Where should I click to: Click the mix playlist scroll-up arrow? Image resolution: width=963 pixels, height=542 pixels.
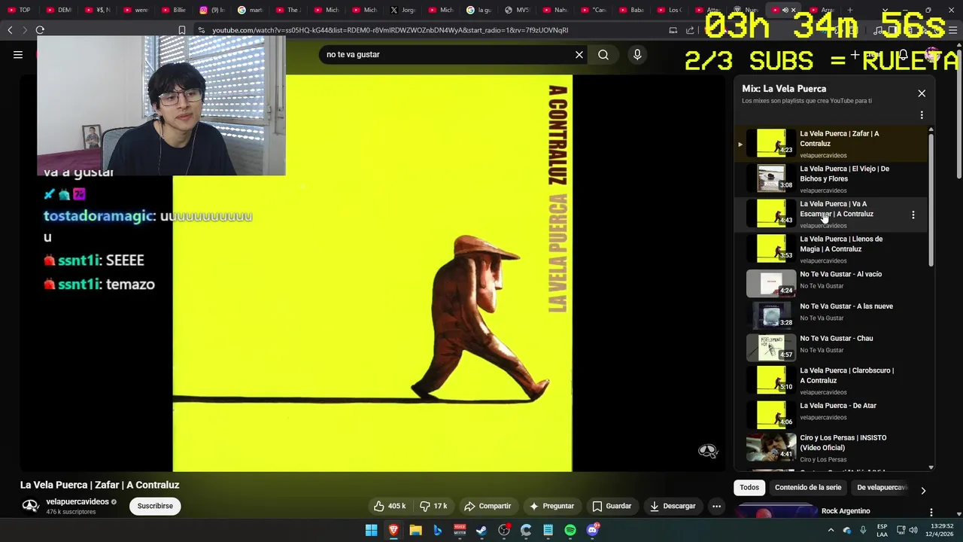[x=931, y=129]
